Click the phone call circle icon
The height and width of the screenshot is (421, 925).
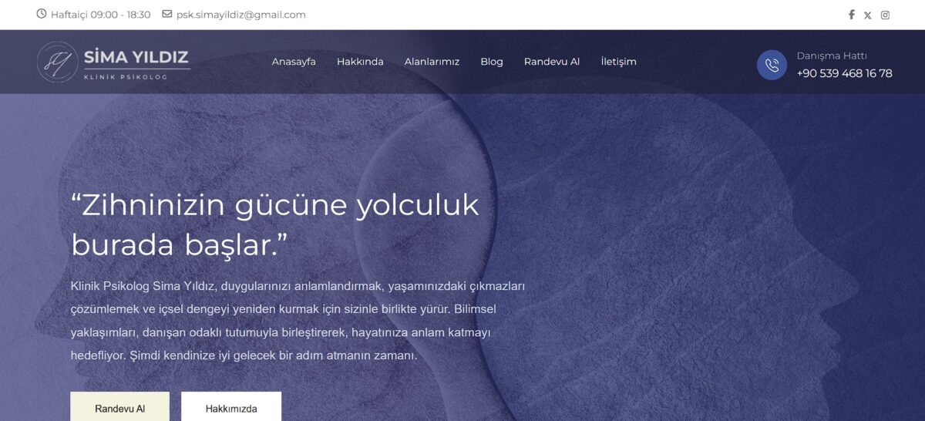[772, 65]
